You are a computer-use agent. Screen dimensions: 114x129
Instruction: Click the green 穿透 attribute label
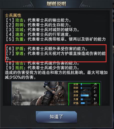[x=20, y=53]
